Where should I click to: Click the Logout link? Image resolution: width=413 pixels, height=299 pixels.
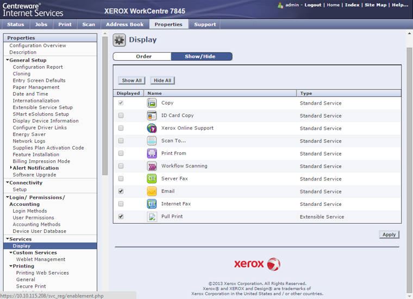pyautogui.click(x=312, y=5)
